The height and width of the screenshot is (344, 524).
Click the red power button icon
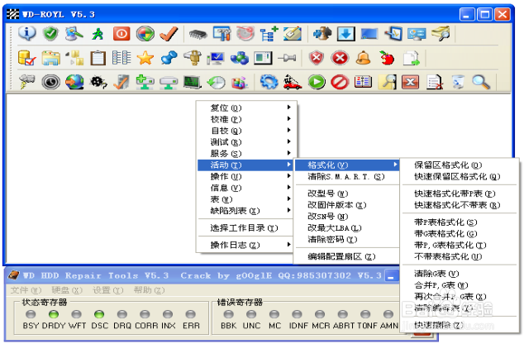point(121,34)
